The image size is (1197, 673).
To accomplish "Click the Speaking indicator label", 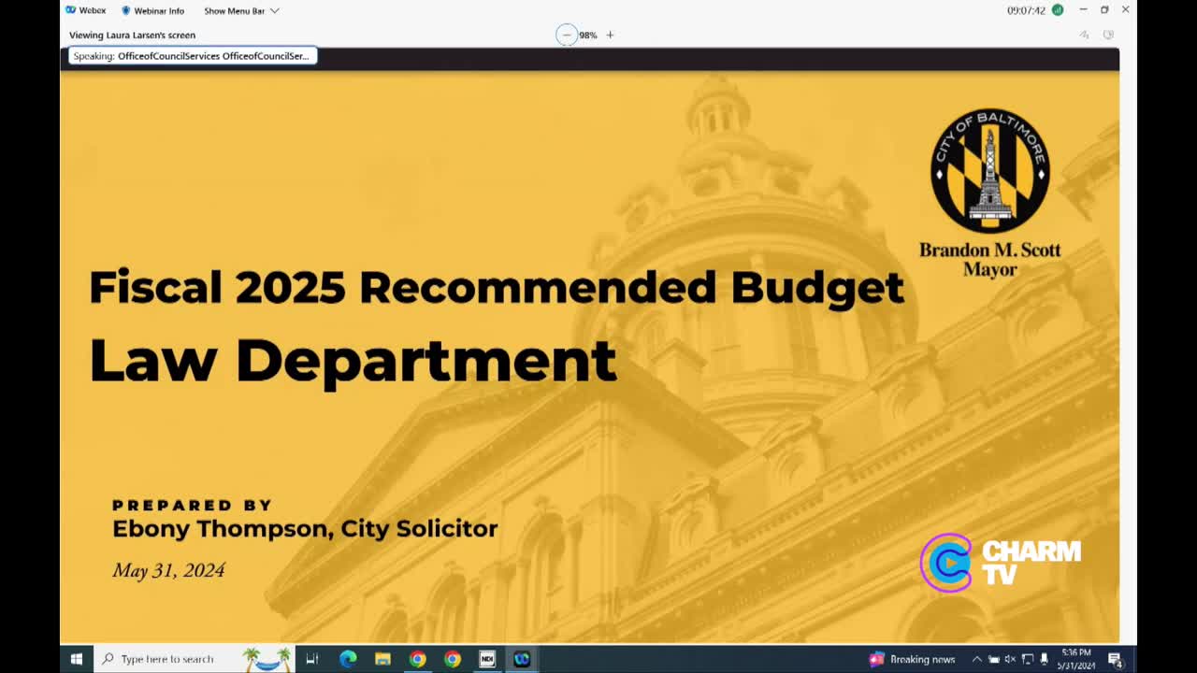I will tap(193, 56).
